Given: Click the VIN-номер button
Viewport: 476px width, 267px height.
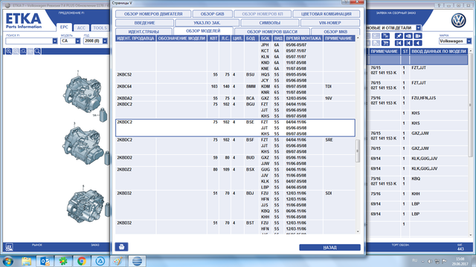Looking at the screenshot, I should click(330, 23).
